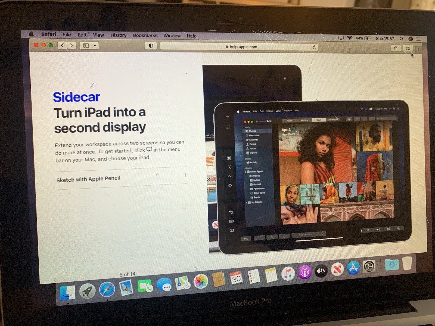Go forward with Safari's forward arrow

tap(72, 45)
